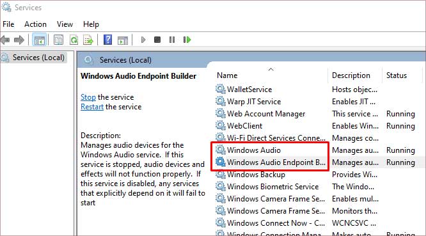Click Restart the service link

point(92,107)
